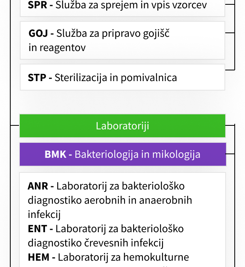
Task: Click the word 'infekcij' under ANR
Action: 44,214
